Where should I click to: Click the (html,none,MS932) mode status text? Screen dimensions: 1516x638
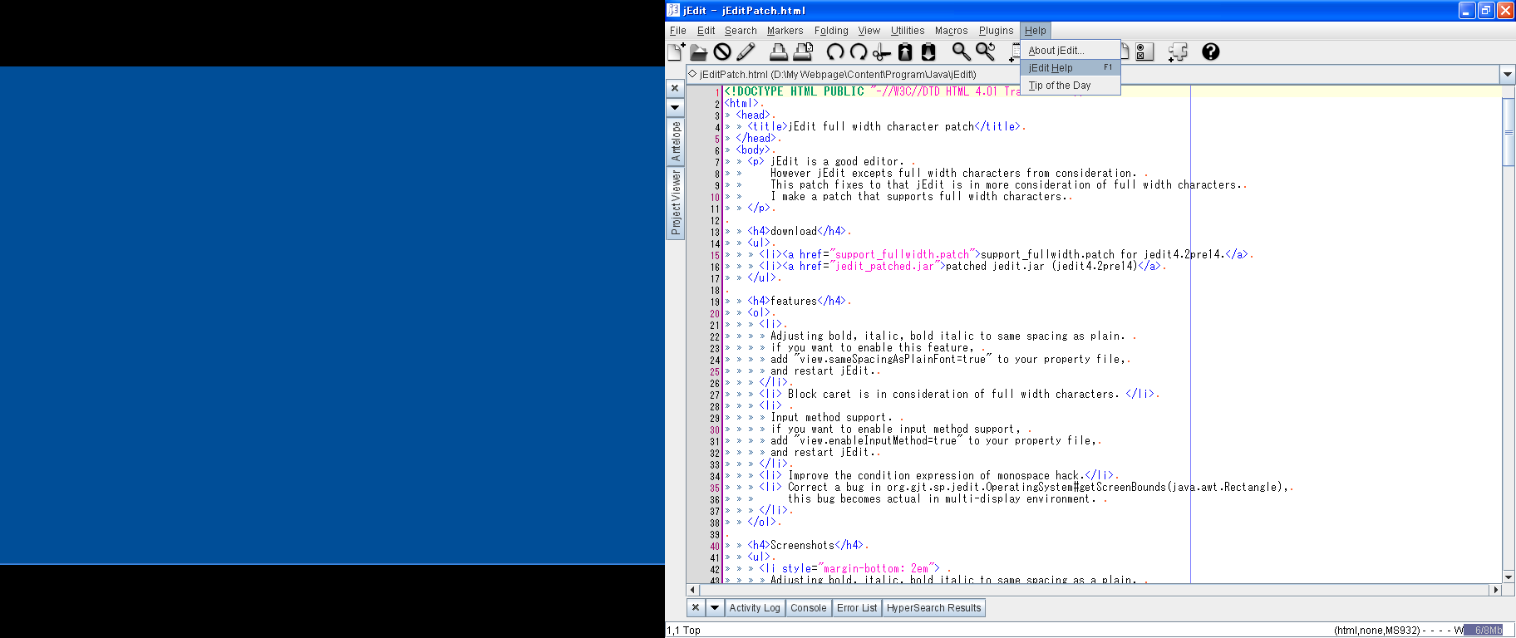tap(1379, 631)
